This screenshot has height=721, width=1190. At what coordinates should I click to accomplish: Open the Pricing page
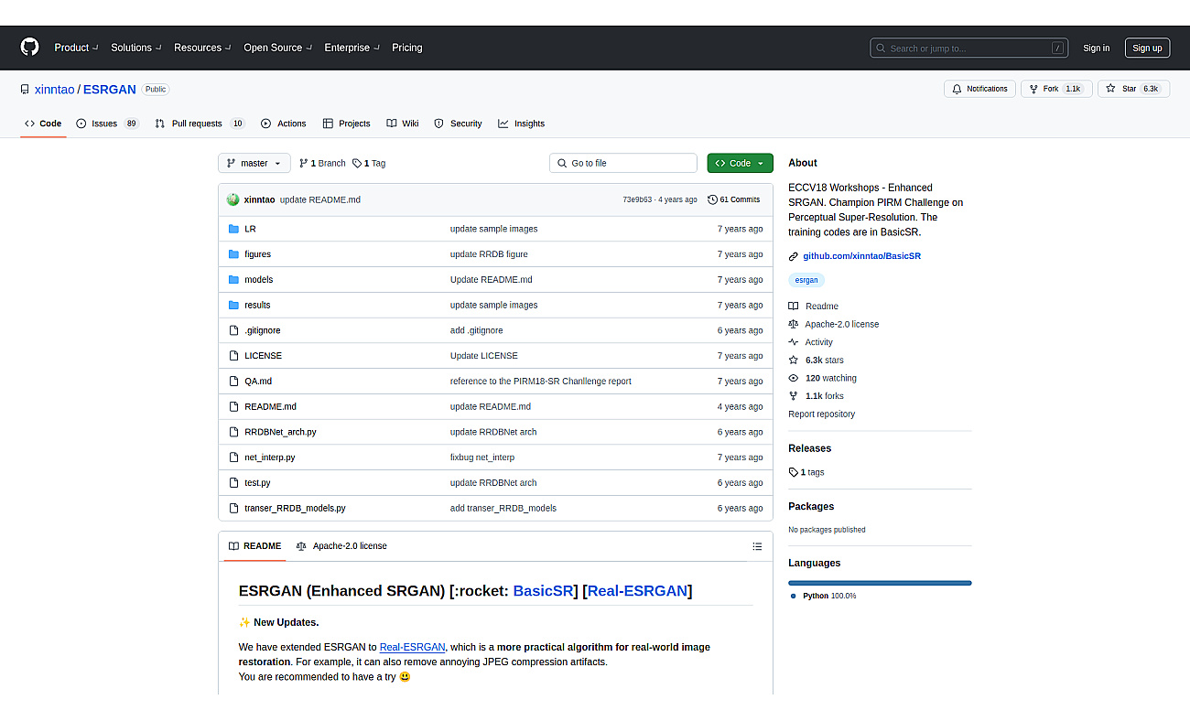(407, 48)
